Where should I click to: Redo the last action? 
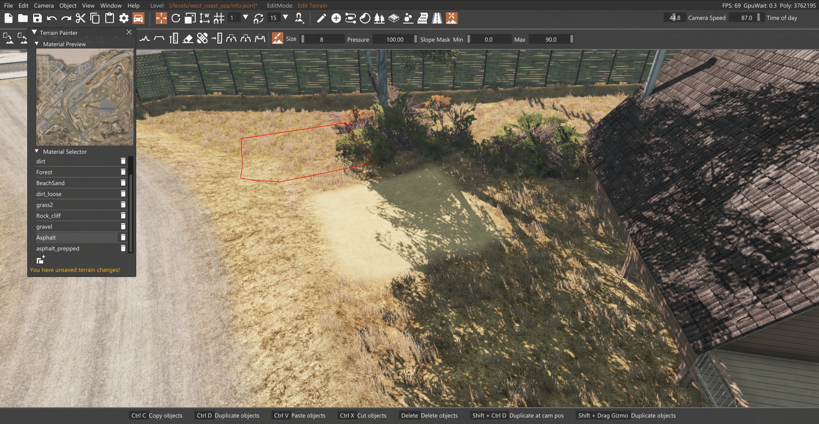tap(66, 18)
